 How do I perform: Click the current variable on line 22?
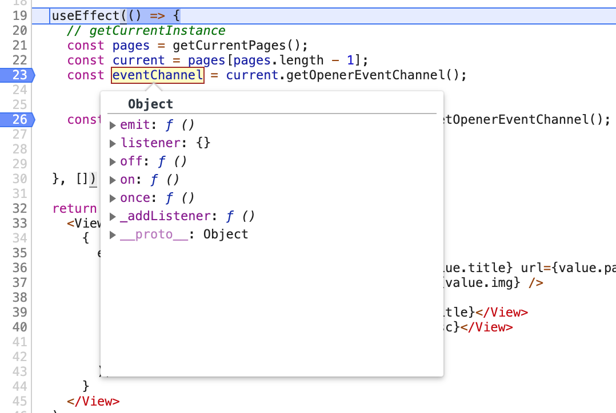click(x=138, y=60)
